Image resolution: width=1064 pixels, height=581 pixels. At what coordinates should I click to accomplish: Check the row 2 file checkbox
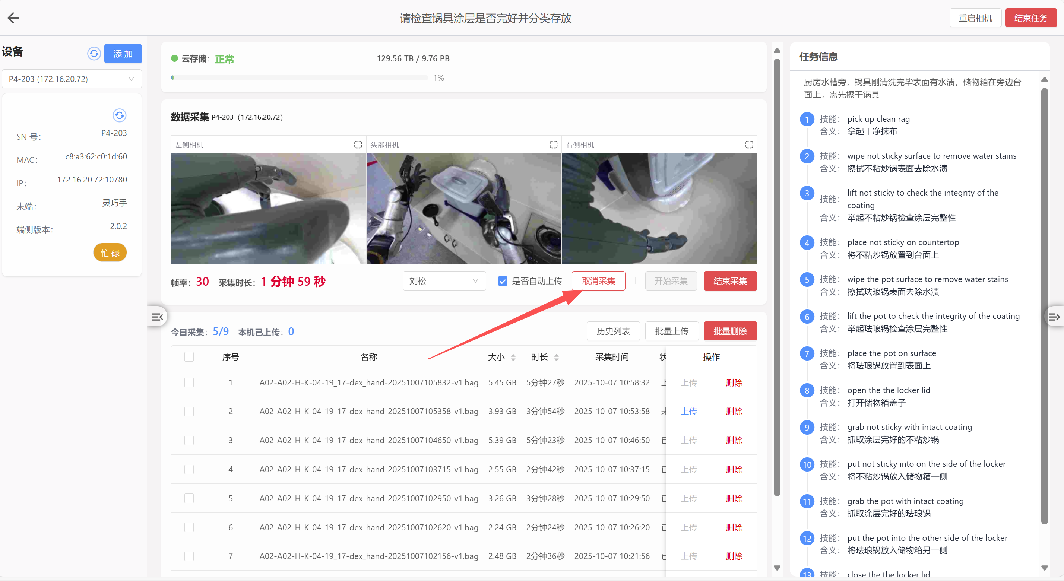[x=189, y=411]
